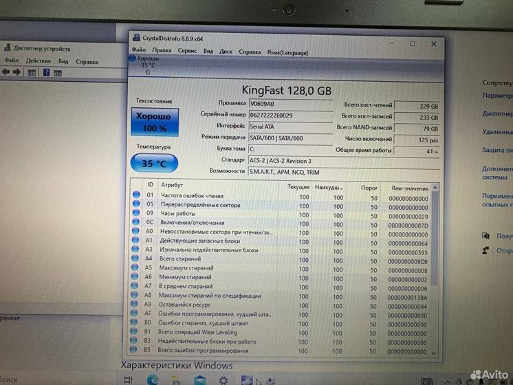Click status circle of 0C Включения/отключения

point(135,221)
